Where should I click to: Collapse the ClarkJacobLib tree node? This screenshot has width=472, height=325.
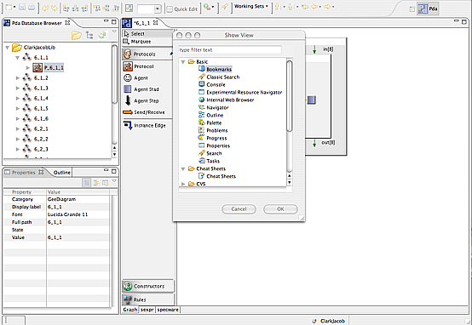point(7,48)
